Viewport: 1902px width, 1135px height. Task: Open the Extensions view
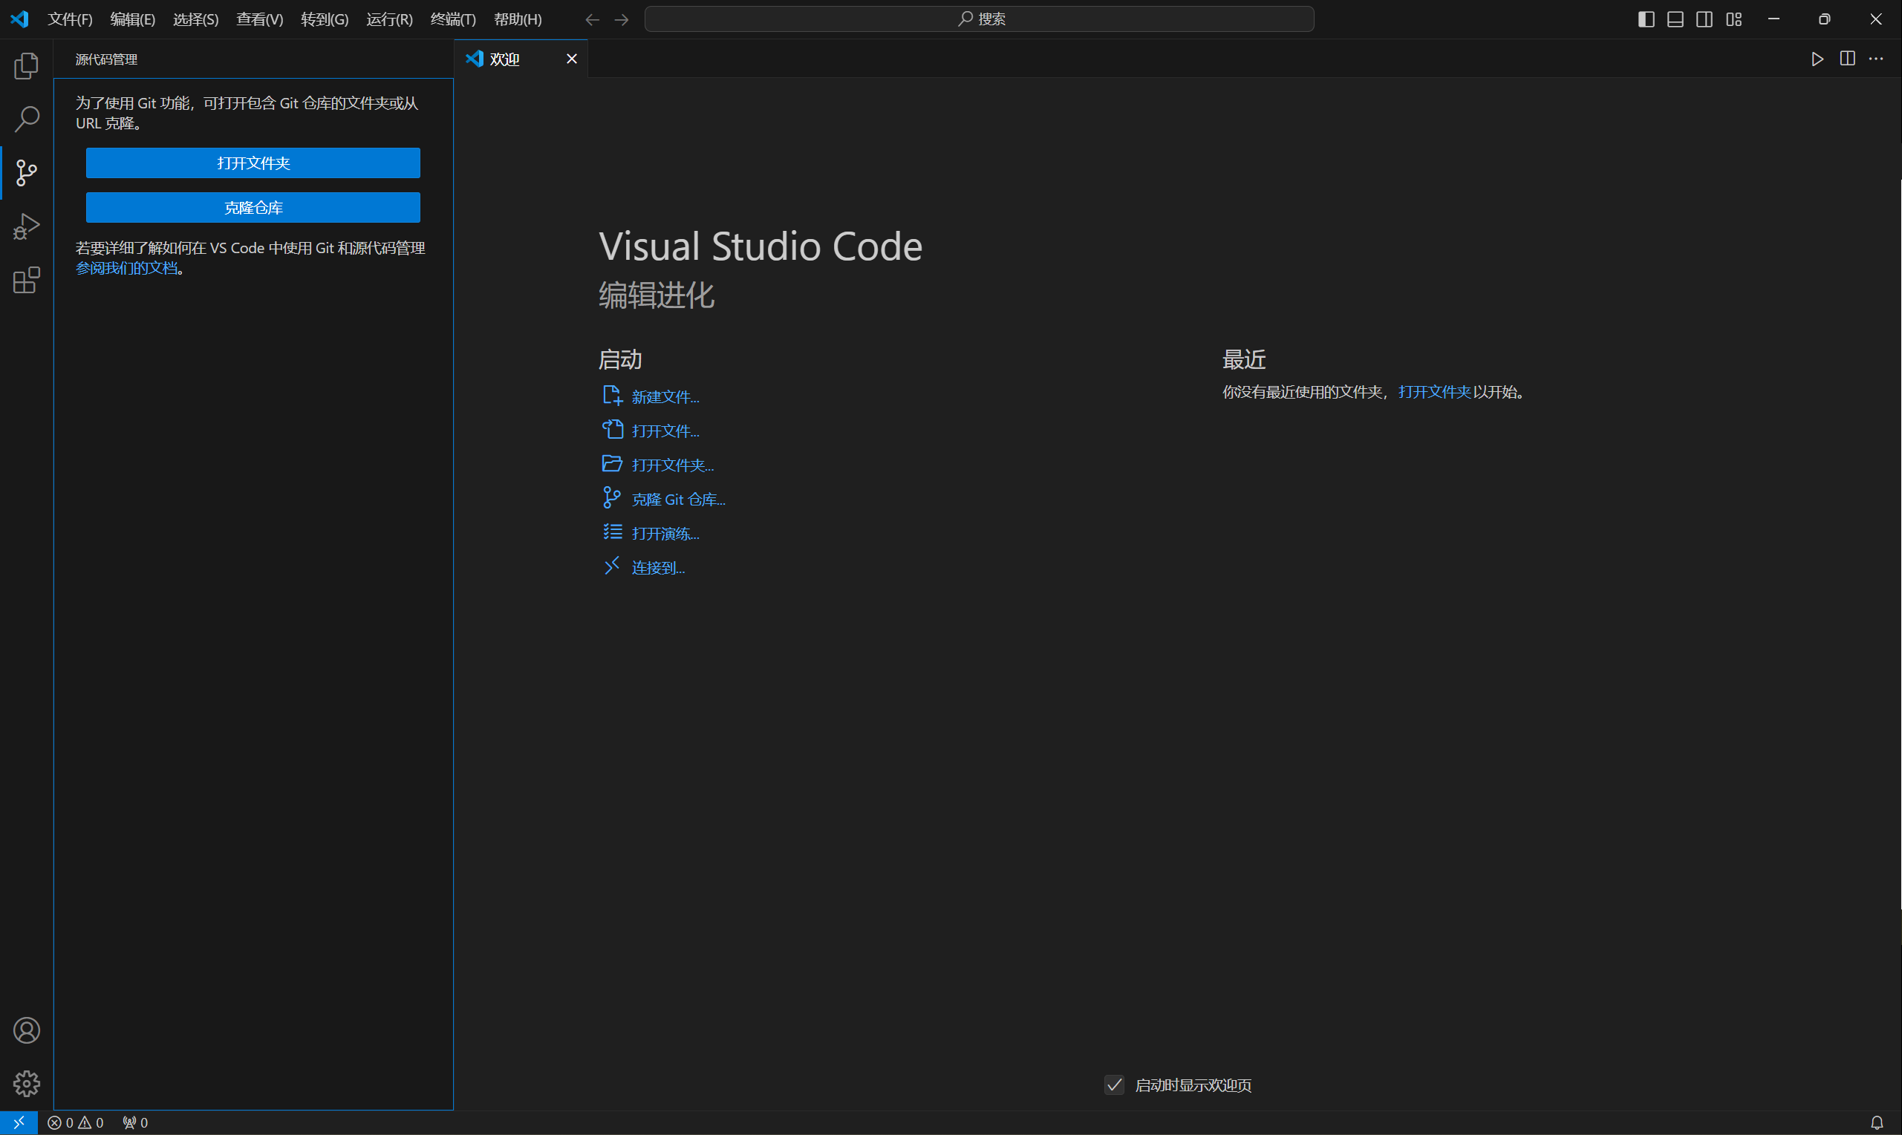click(x=27, y=280)
